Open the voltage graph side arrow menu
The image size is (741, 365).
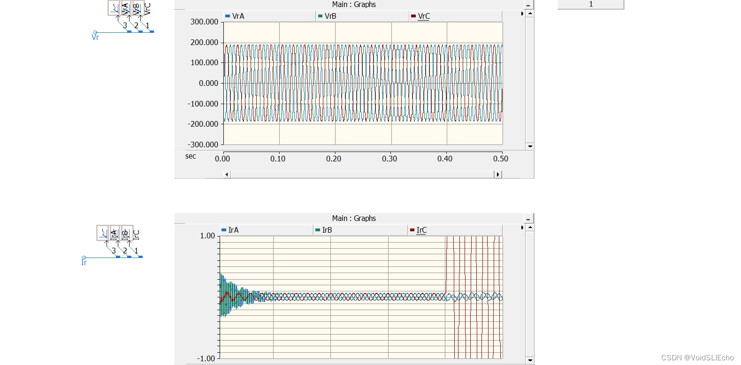(x=522, y=14)
